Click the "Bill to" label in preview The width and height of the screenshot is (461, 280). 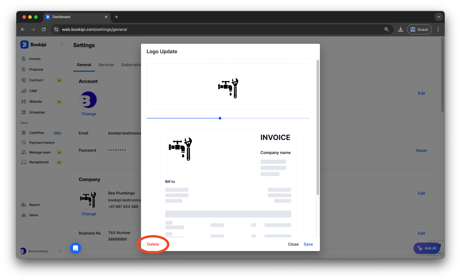point(170,182)
